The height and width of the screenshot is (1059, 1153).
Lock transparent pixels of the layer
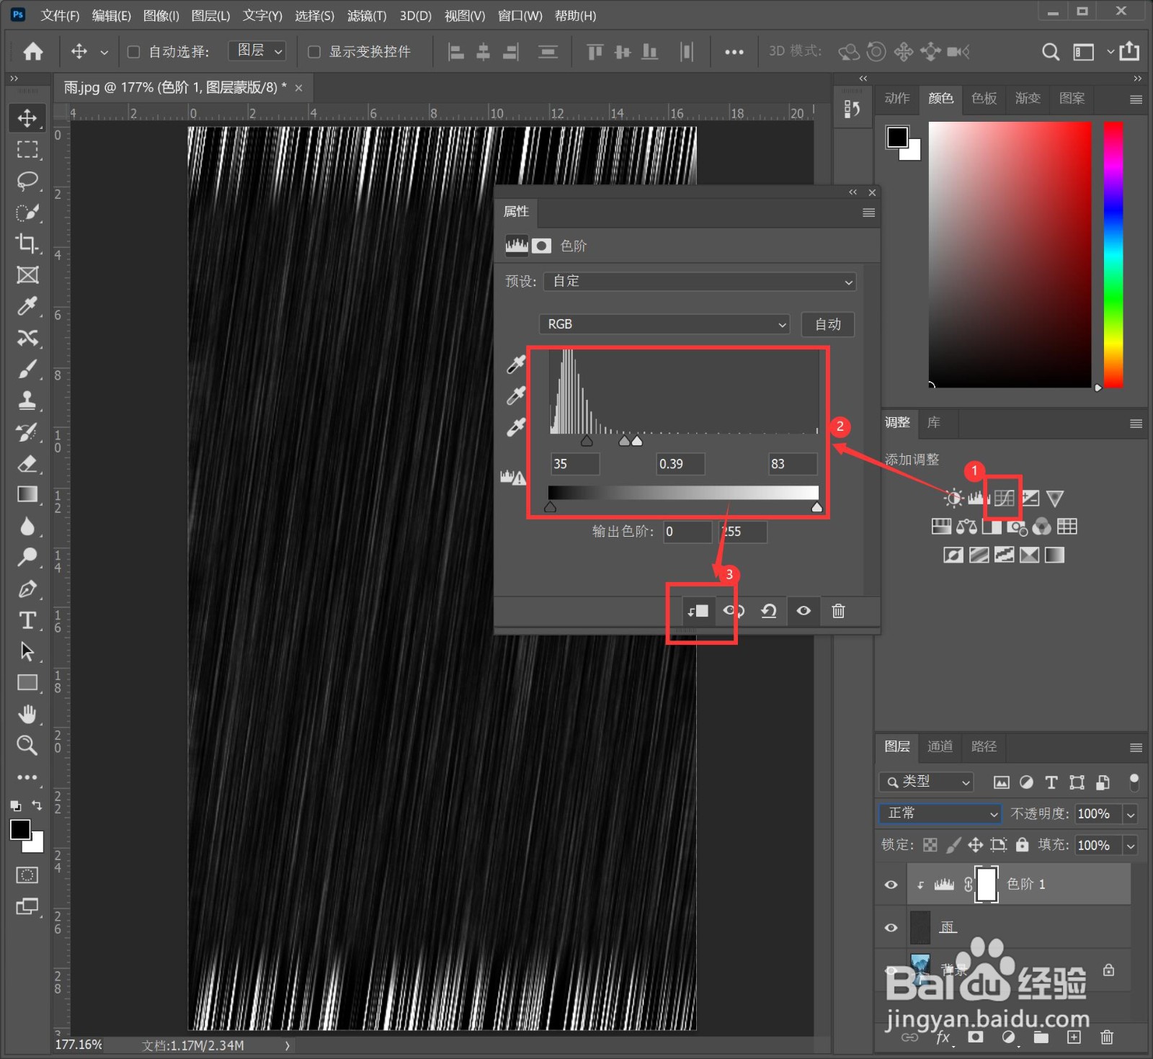coord(930,845)
